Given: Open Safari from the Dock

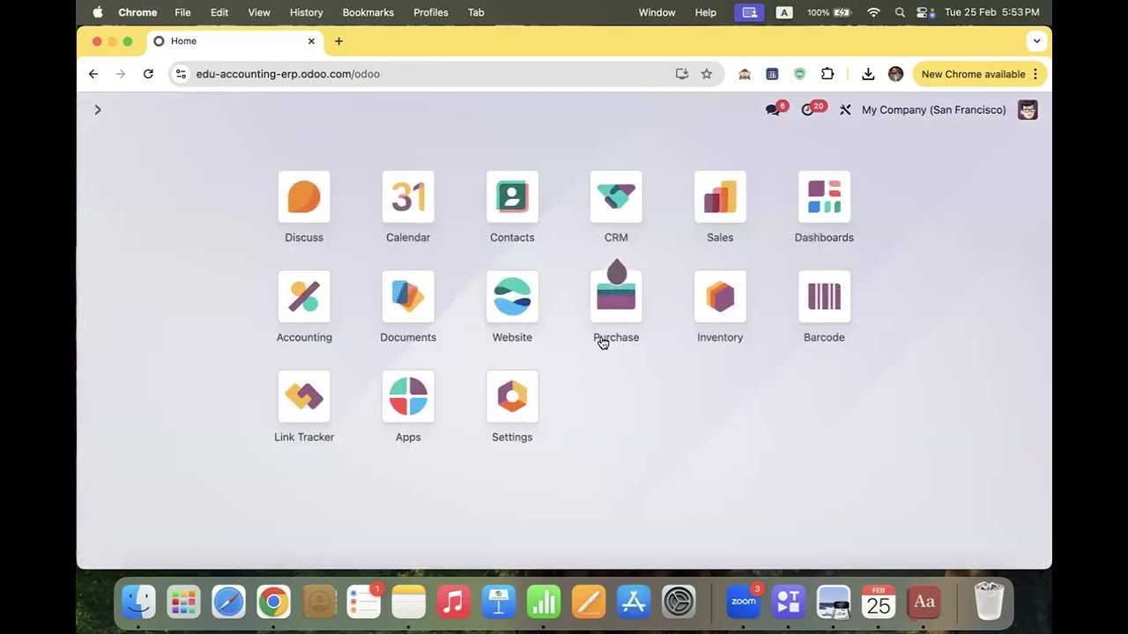Looking at the screenshot, I should coord(228,602).
